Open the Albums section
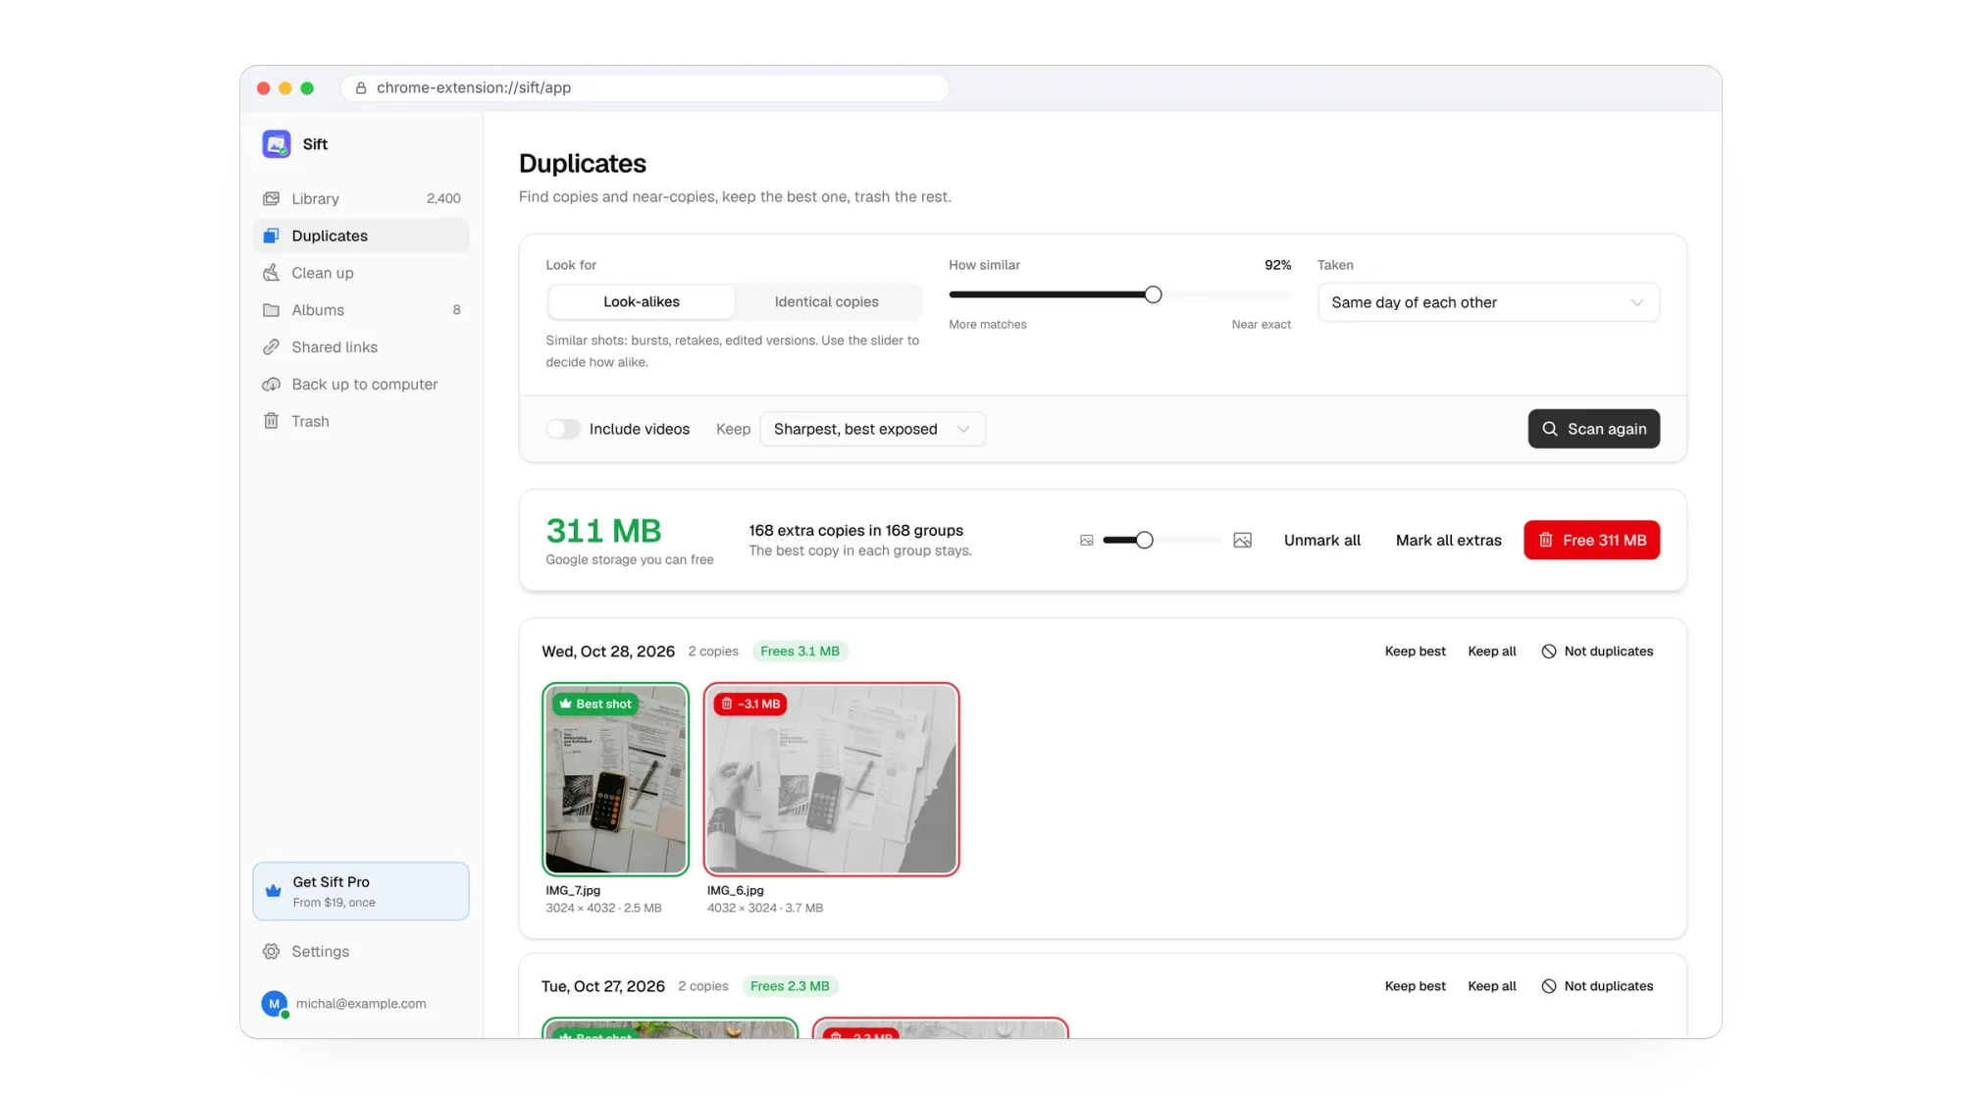 pyautogui.click(x=361, y=310)
